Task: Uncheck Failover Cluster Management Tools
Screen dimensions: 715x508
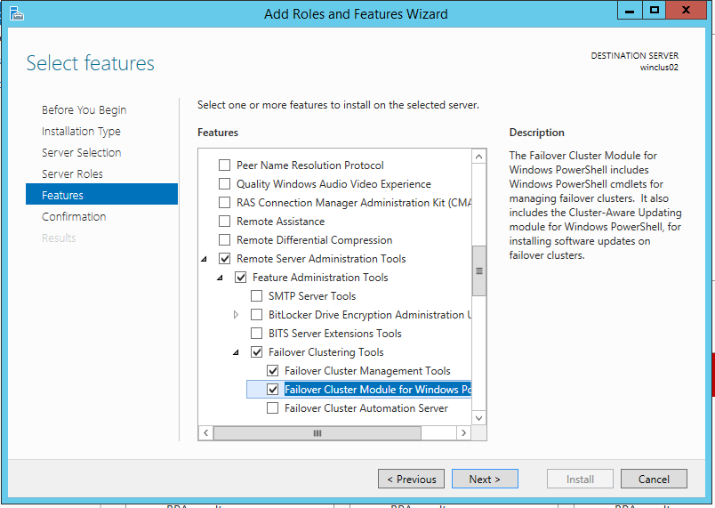Action: (273, 371)
